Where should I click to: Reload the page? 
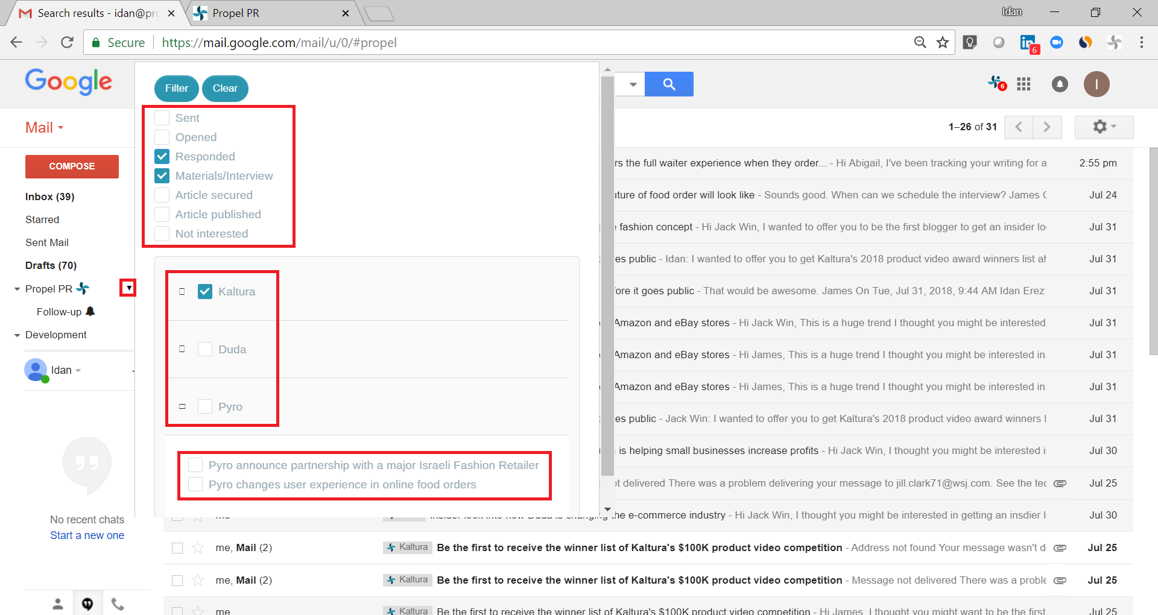coord(67,42)
